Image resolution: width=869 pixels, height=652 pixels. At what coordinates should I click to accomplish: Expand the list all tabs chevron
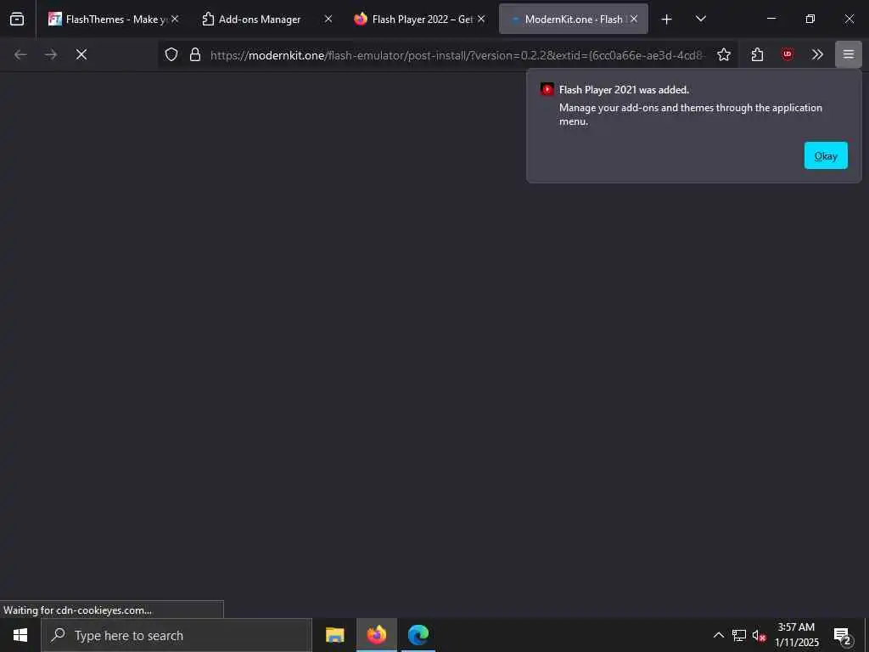700,19
